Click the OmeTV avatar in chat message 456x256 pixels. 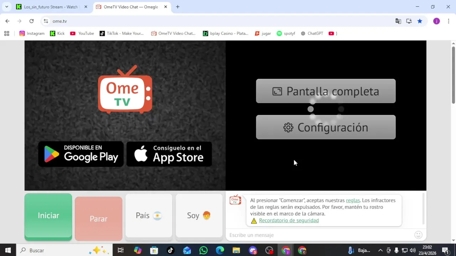coord(235,200)
